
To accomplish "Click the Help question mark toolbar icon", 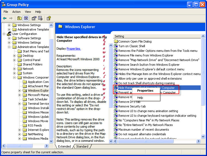I will click(x=49, y=18).
